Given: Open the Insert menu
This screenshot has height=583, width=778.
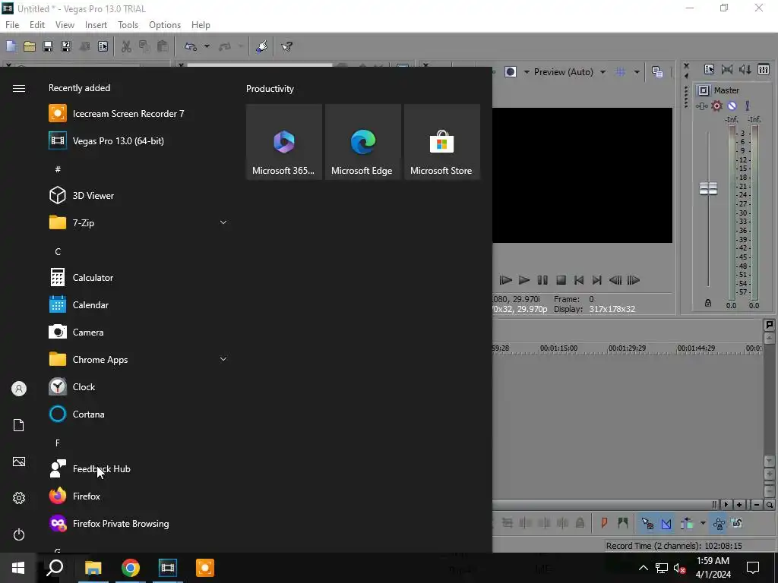Looking at the screenshot, I should click(96, 25).
